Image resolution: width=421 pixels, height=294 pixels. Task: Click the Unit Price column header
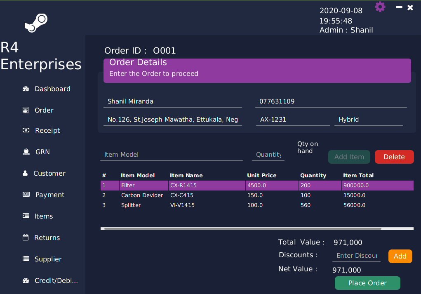click(262, 175)
